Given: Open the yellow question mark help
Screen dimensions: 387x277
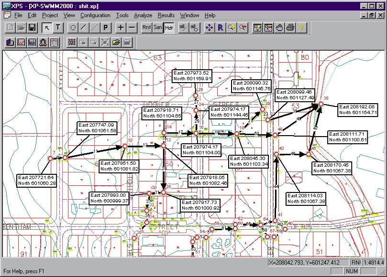Looking at the screenshot, I should (x=302, y=28).
